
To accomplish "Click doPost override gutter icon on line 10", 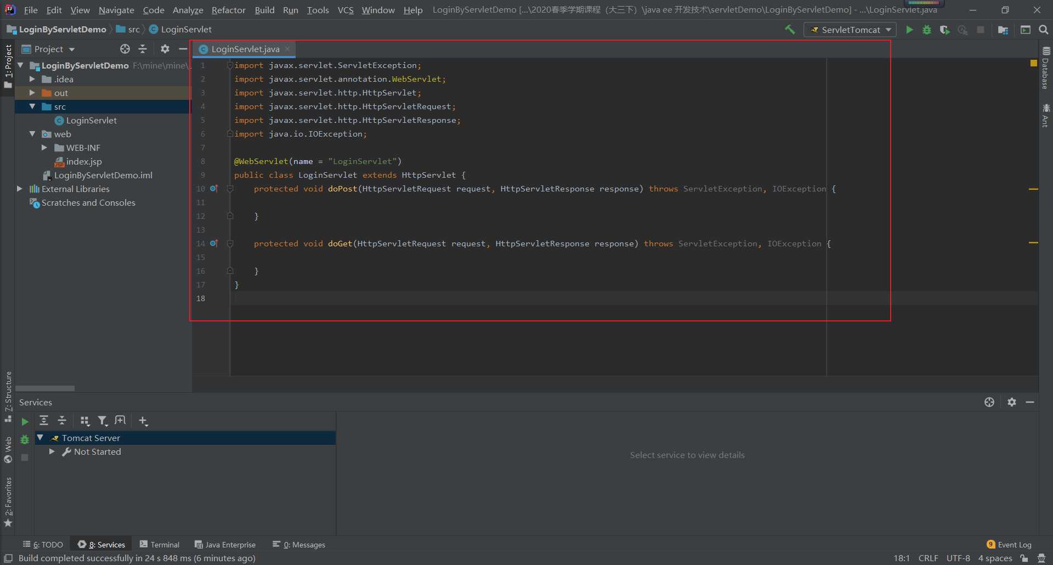I will pyautogui.click(x=214, y=188).
